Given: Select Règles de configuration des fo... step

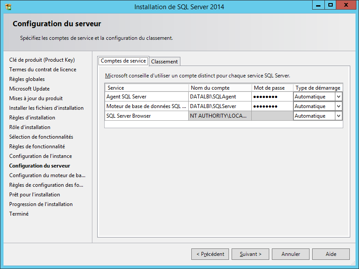Looking at the screenshot, I should (x=46, y=185).
